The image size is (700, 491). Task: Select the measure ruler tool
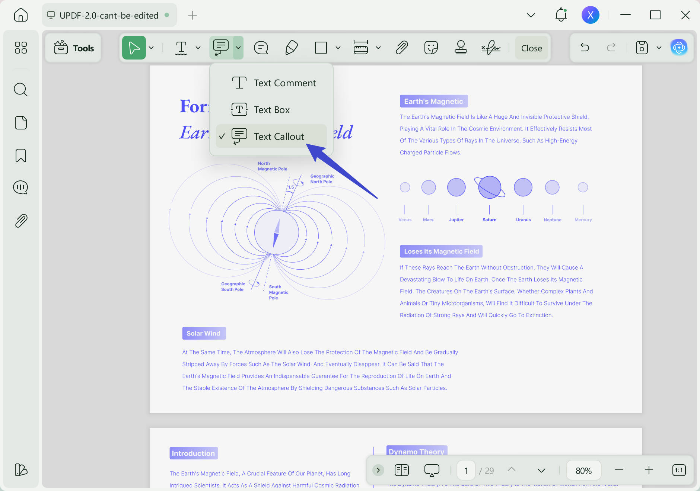coord(361,48)
